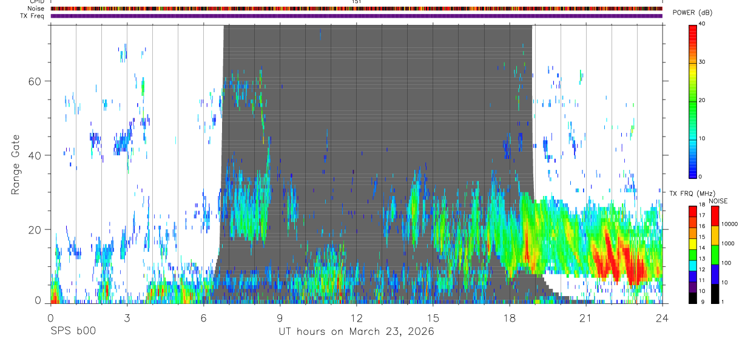Click the 'TX Freq' label at top left

(x=33, y=16)
